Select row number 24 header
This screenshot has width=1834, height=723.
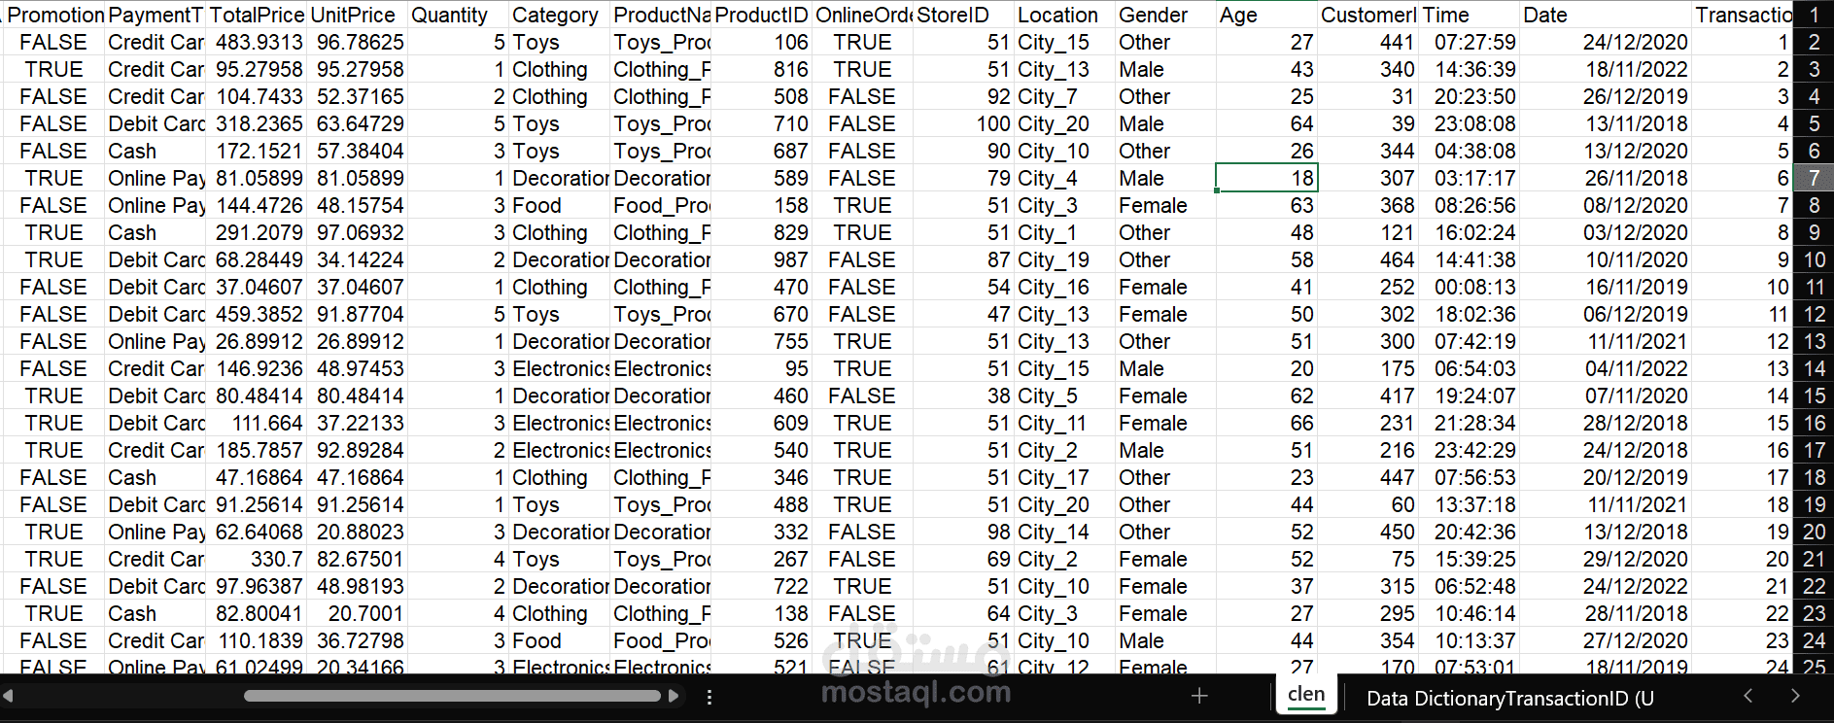click(1814, 641)
